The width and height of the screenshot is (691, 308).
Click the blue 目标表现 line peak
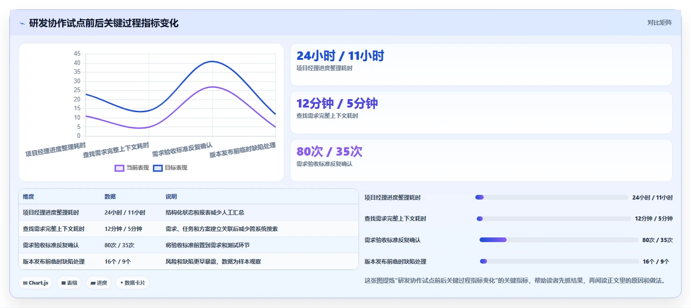tap(212, 61)
